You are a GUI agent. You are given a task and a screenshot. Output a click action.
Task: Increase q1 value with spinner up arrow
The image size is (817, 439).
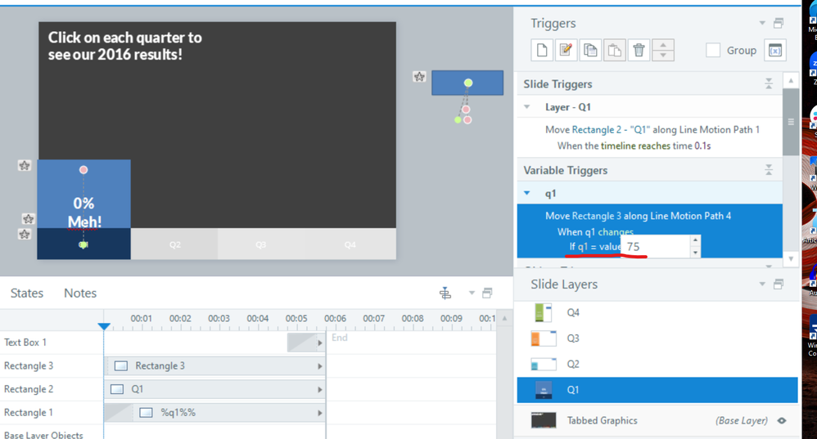pyautogui.click(x=695, y=240)
